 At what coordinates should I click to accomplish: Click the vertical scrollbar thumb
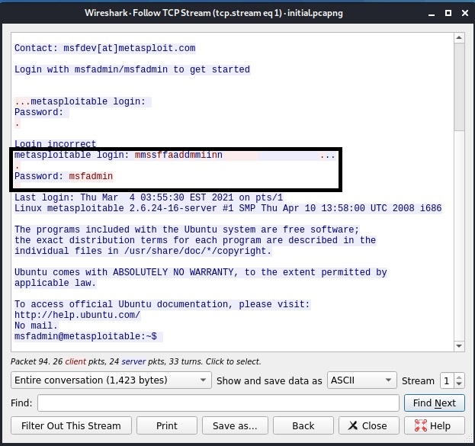click(x=459, y=87)
